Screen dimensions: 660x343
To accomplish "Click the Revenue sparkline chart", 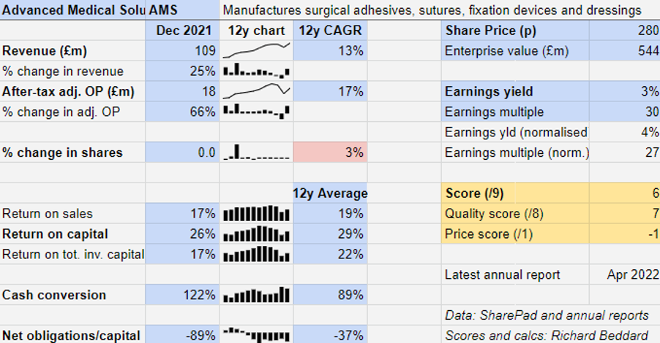I will 256,51.
